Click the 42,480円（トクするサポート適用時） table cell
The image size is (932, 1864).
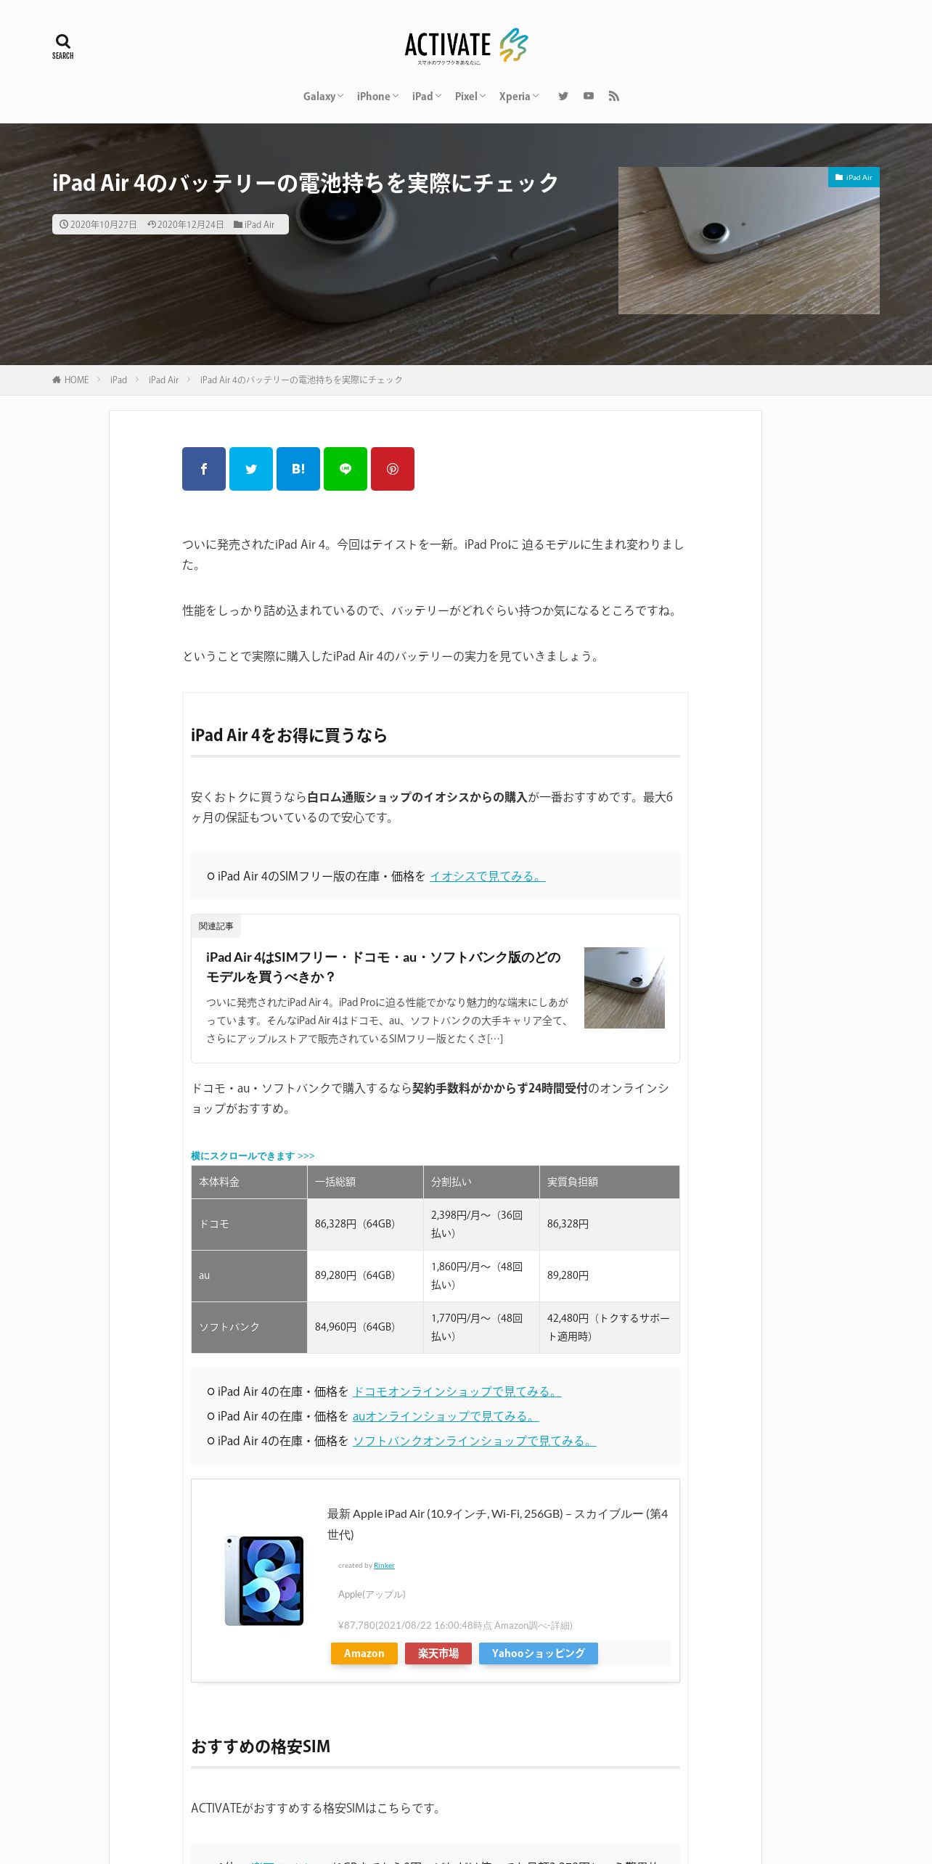coord(610,1327)
